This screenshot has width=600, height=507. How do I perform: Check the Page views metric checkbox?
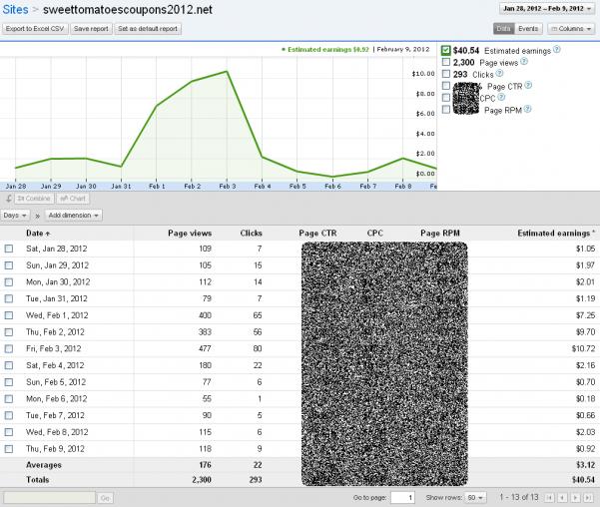click(446, 62)
